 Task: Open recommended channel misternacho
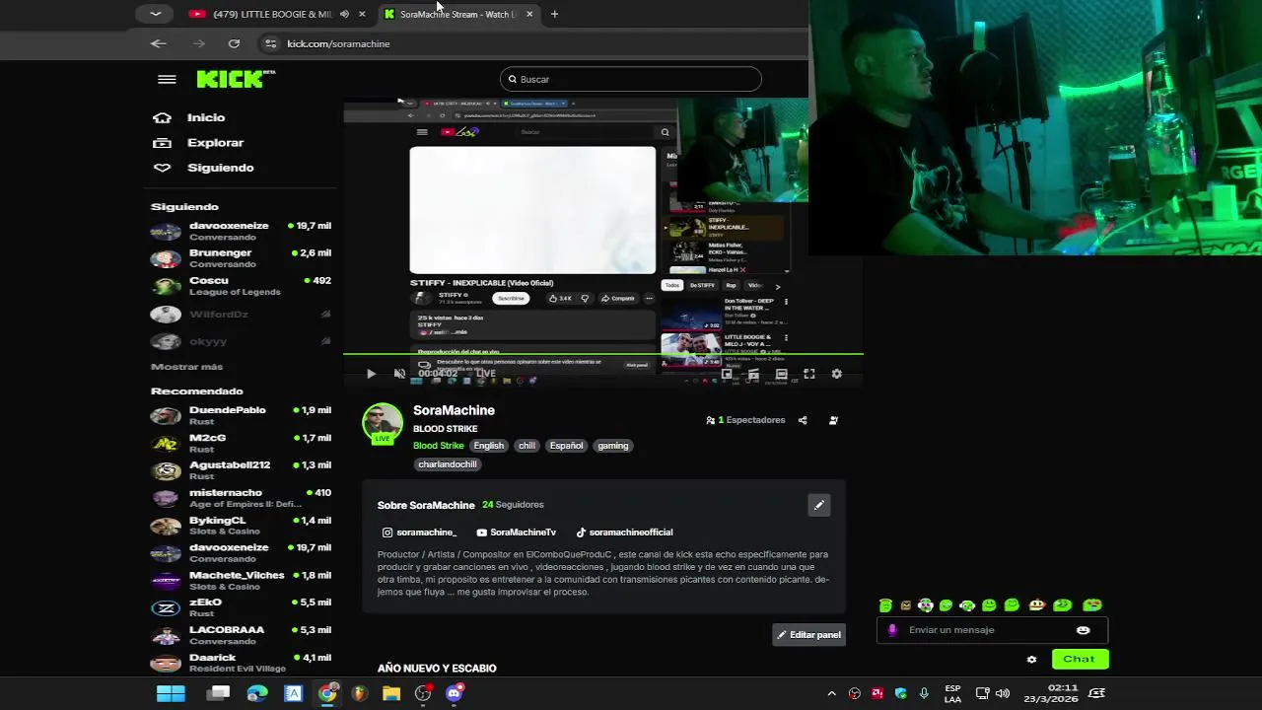tap(241, 498)
